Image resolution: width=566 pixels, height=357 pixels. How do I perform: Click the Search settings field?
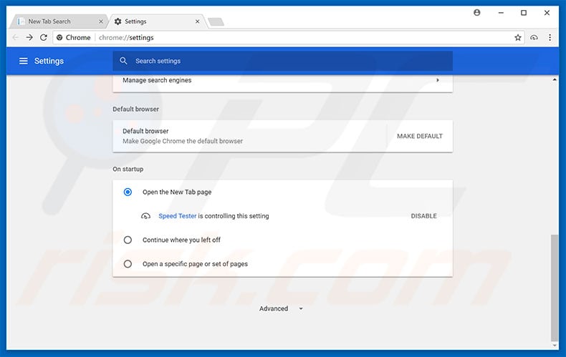click(x=282, y=61)
